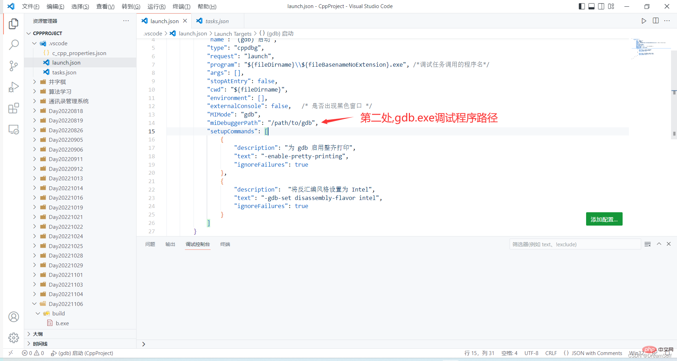Open the 运行(R) menu
The height and width of the screenshot is (361, 677).
tap(156, 6)
